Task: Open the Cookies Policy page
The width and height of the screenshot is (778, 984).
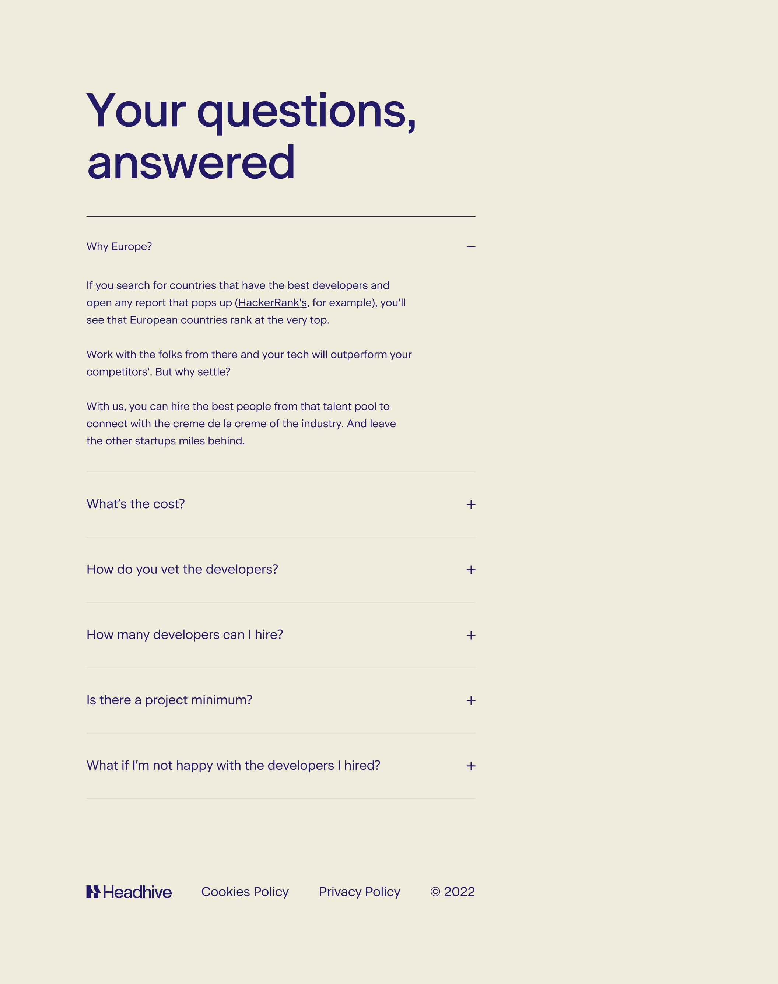Action: [x=244, y=892]
